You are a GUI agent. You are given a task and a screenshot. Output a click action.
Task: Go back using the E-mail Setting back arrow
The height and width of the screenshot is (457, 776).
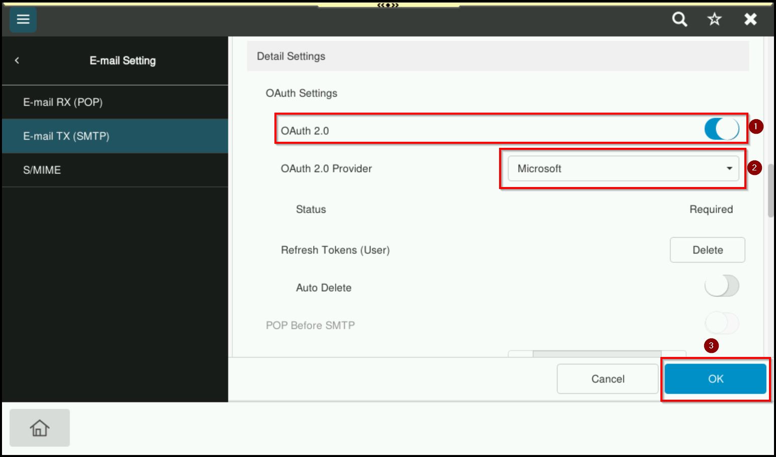pyautogui.click(x=17, y=60)
